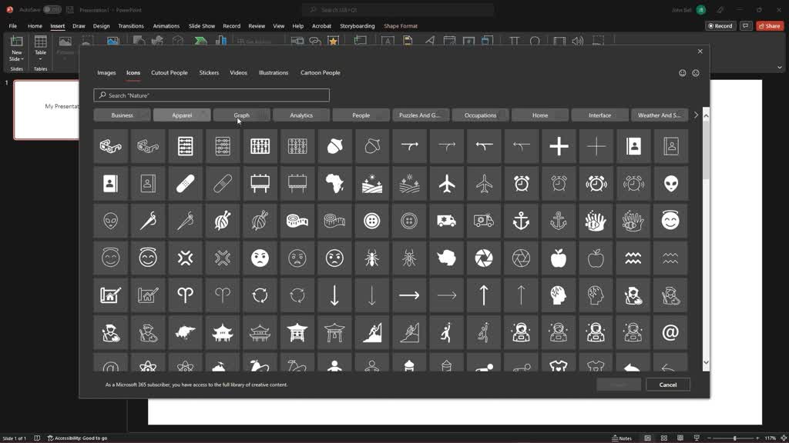Viewport: 789px width, 443px height.
Task: Pick the solid anchor icon
Action: (x=522, y=221)
